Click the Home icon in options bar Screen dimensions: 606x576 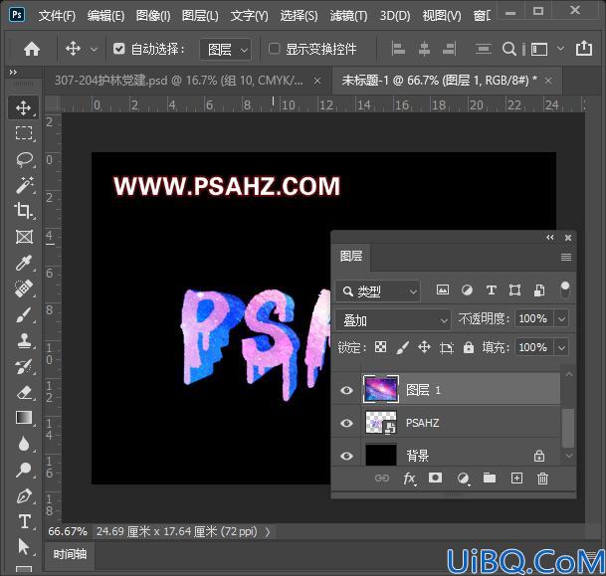tap(32, 49)
